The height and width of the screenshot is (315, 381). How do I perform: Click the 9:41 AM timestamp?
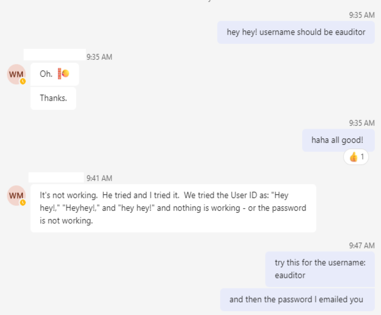pos(99,178)
